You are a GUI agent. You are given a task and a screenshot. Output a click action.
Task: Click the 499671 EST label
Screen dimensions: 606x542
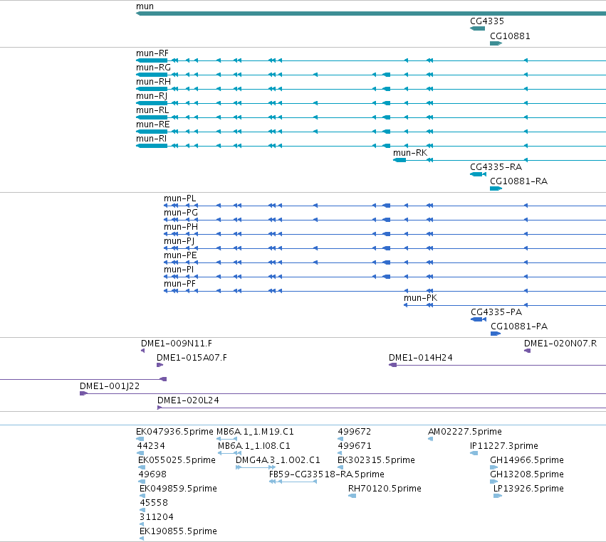(355, 445)
